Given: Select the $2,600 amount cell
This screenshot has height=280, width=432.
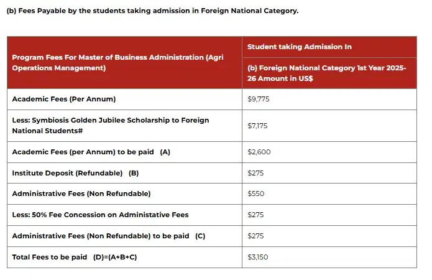Looking at the screenshot, I should (259, 152).
